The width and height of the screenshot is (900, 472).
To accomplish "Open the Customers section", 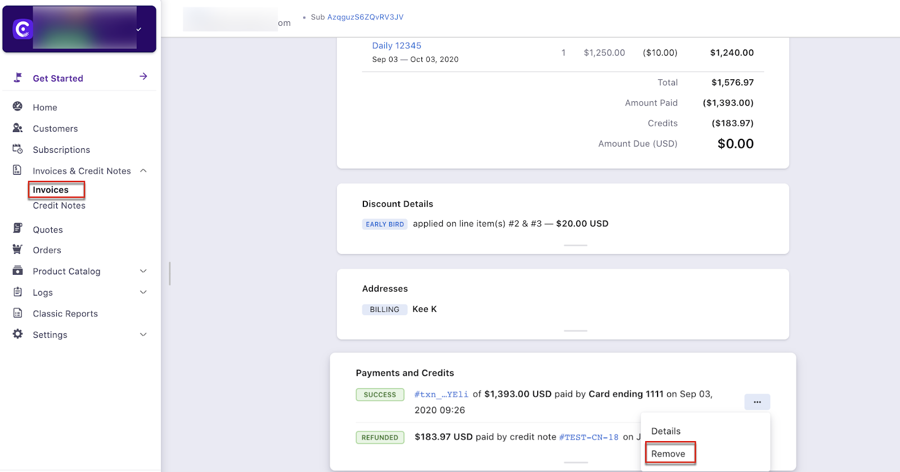I will (55, 129).
